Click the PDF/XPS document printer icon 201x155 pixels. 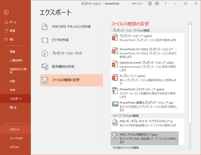[x=45, y=27]
